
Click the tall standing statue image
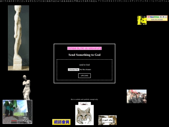pos(18,38)
